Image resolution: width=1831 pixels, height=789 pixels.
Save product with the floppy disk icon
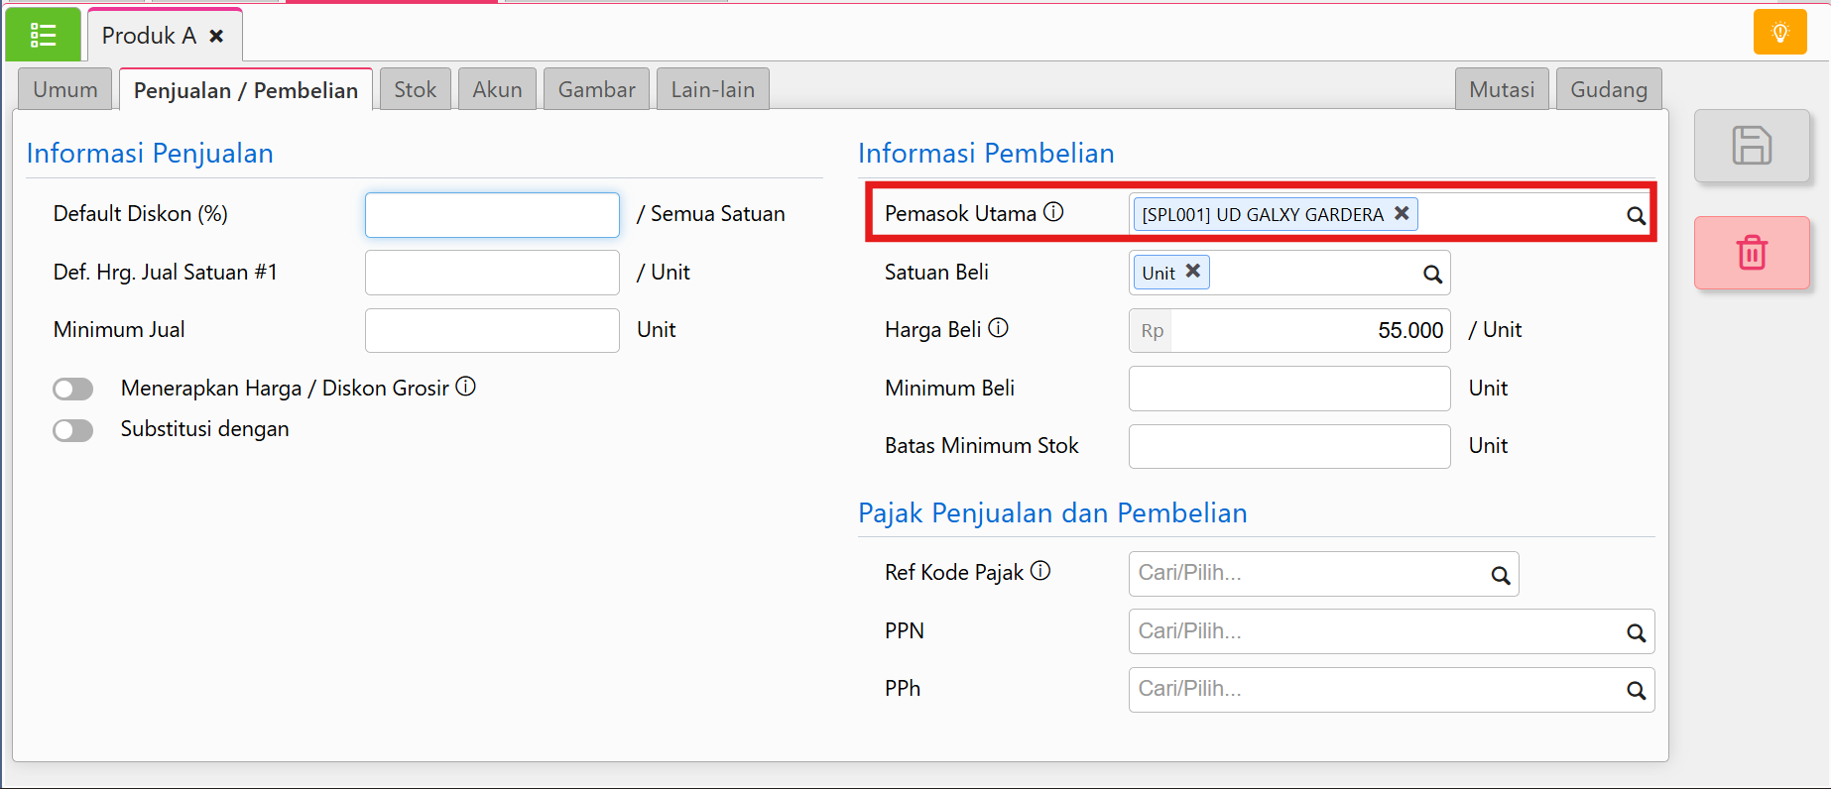coord(1752,146)
